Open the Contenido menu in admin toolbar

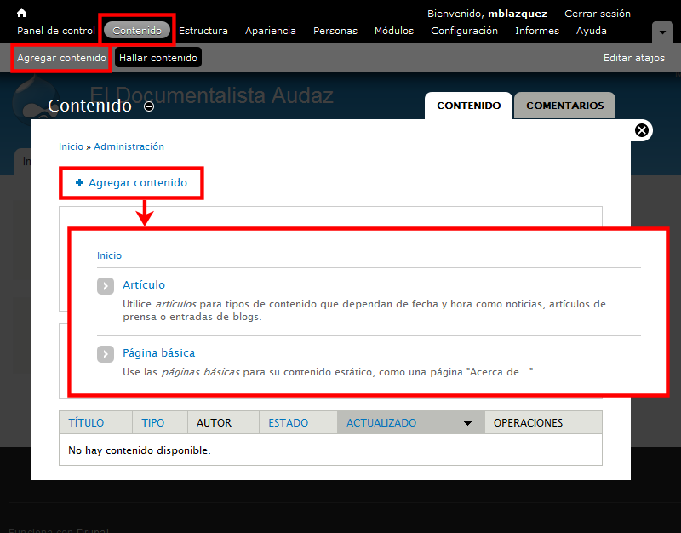pyautogui.click(x=137, y=31)
